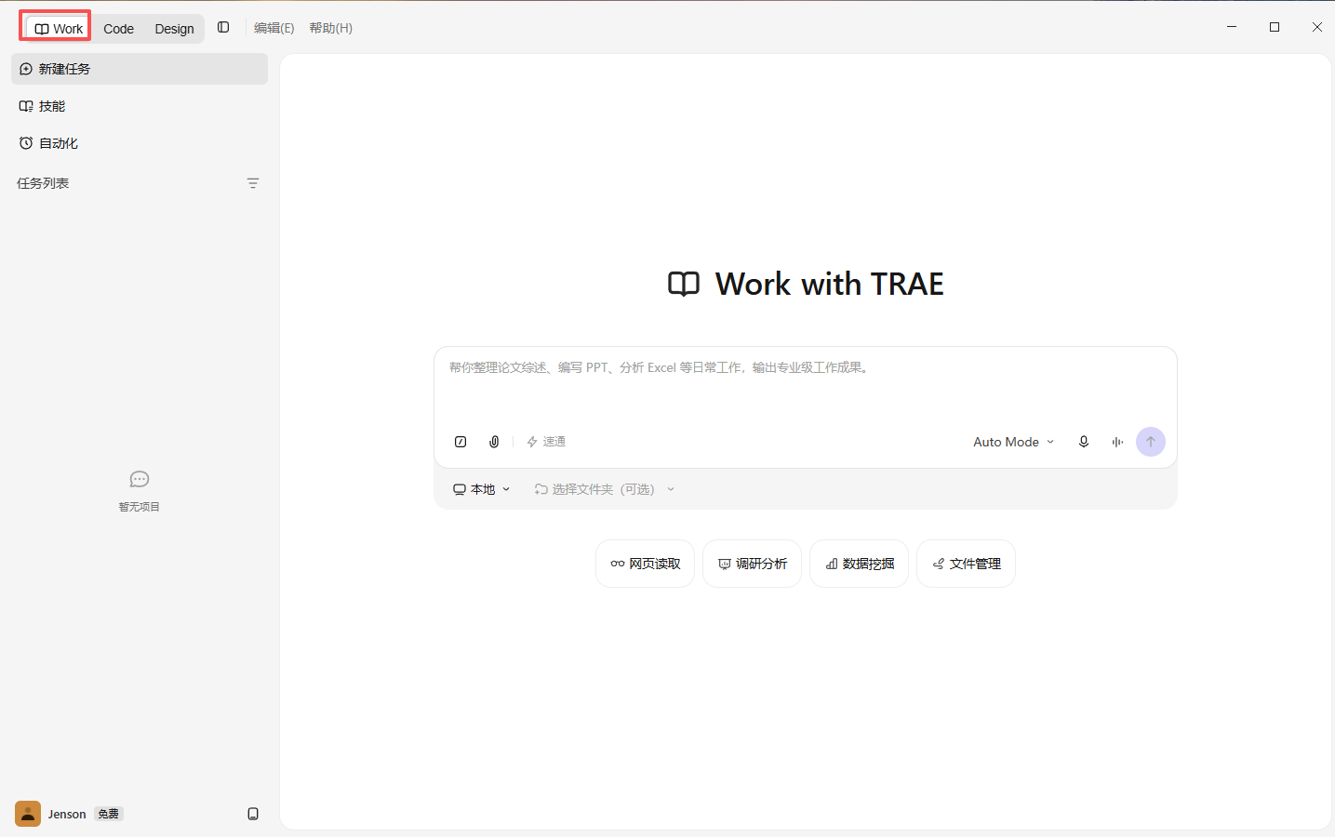Switch to the Code tab
Screen dimensions: 1335x837
(118, 29)
